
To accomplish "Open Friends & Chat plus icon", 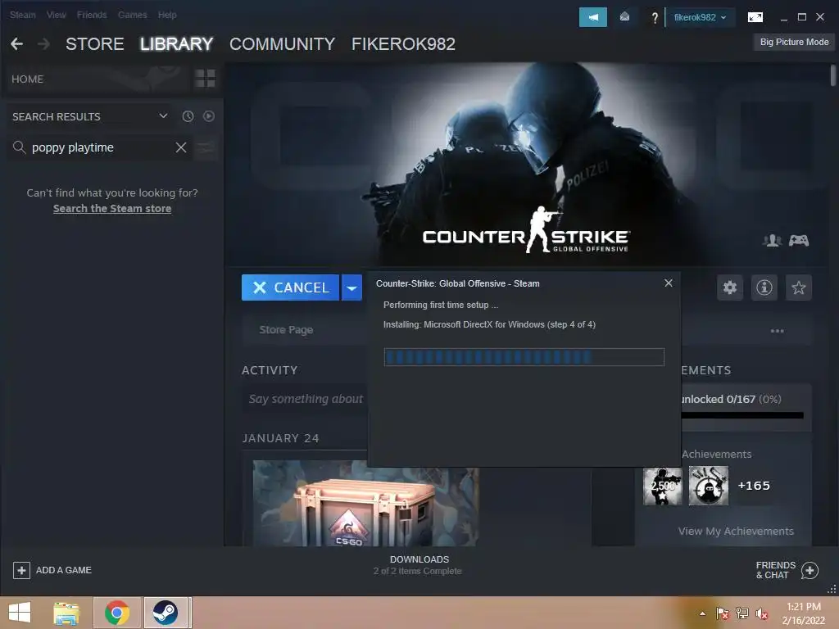I will pos(810,570).
